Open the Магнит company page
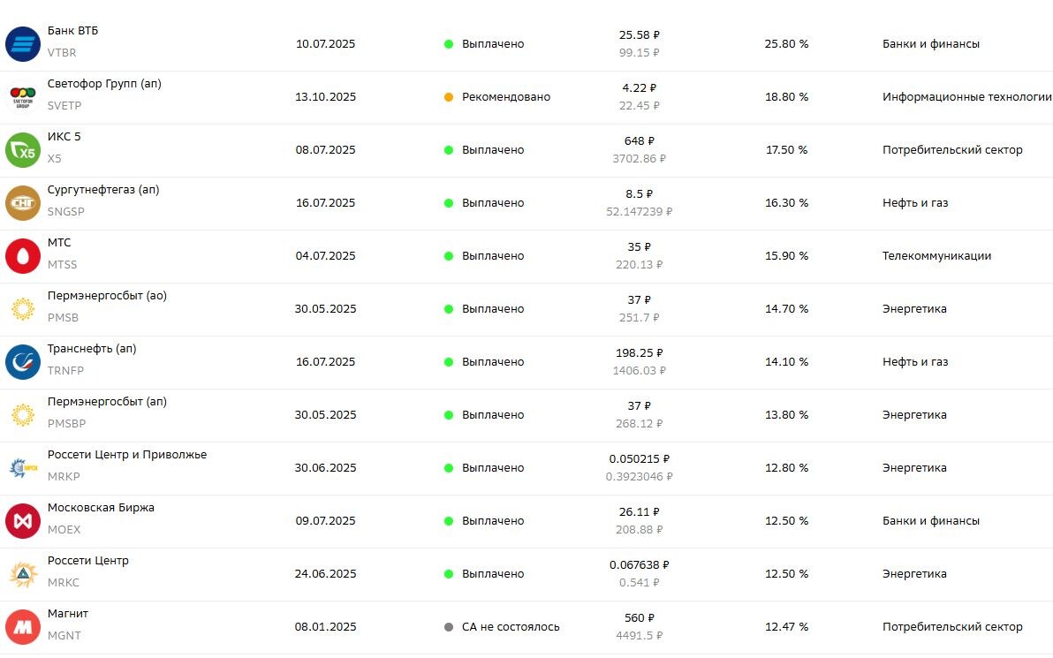Screen dimensions: 1053x658 [x=68, y=615]
